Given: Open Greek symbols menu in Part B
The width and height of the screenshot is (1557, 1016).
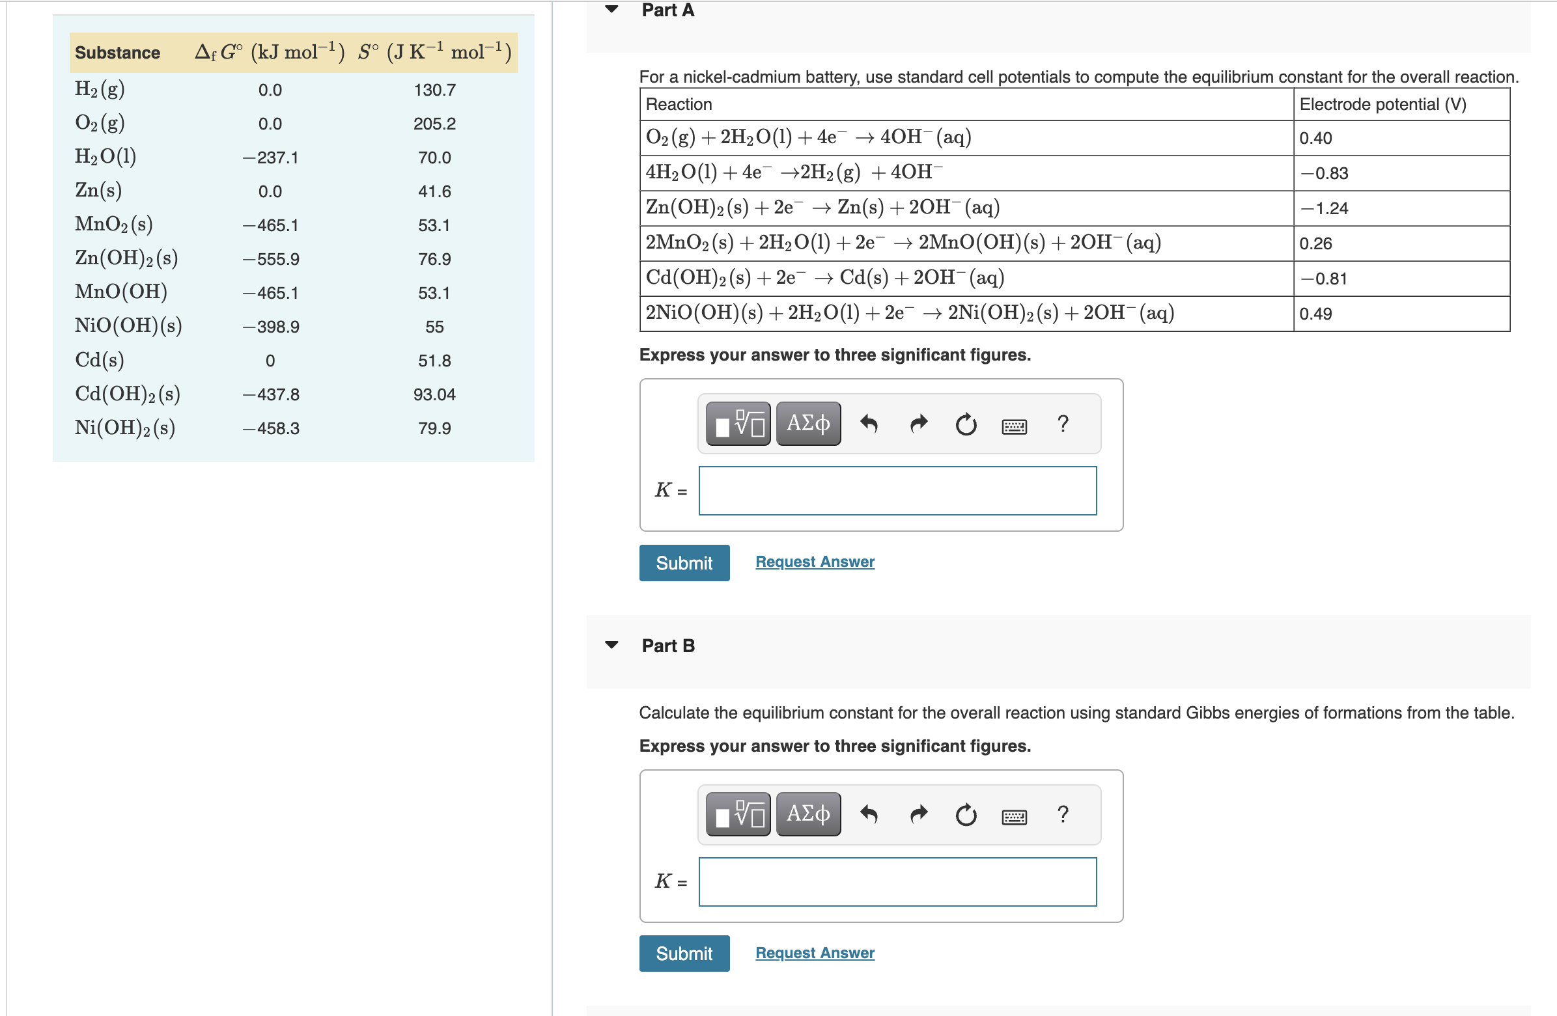Looking at the screenshot, I should pos(808,815).
